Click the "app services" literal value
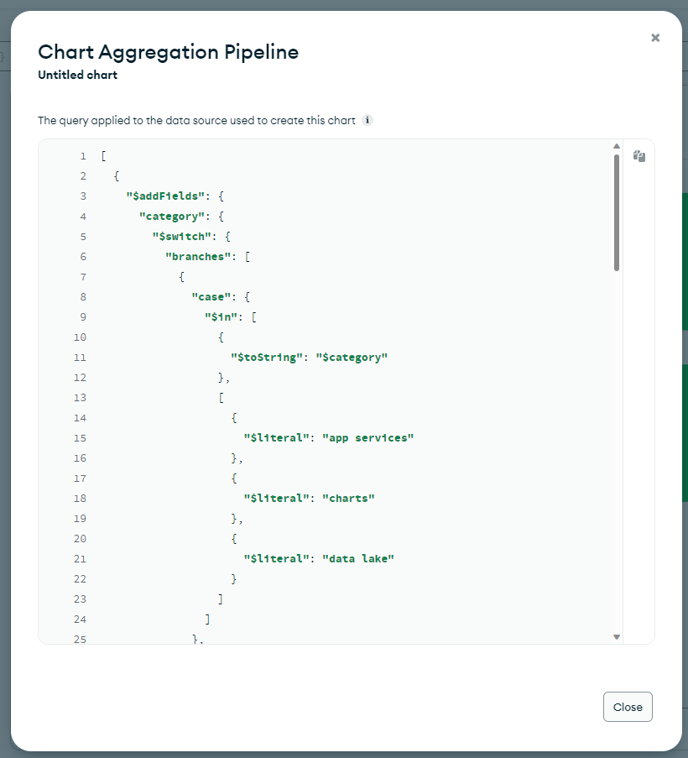The image size is (688, 758). 367,438
